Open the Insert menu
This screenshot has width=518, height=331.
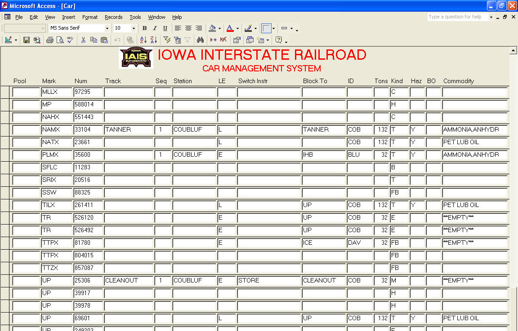click(x=68, y=17)
